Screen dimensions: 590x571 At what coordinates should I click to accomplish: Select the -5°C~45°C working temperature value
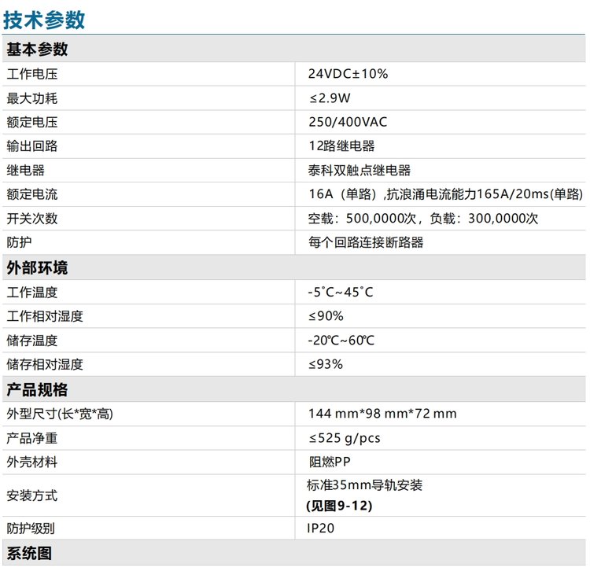pyautogui.click(x=341, y=293)
